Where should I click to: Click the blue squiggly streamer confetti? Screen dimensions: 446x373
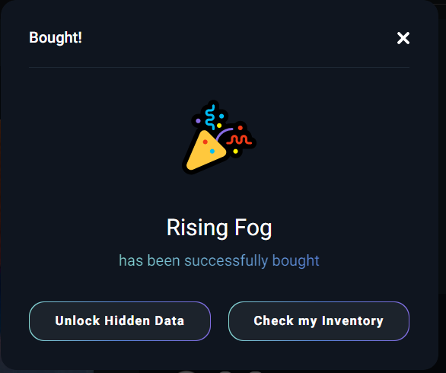210,117
